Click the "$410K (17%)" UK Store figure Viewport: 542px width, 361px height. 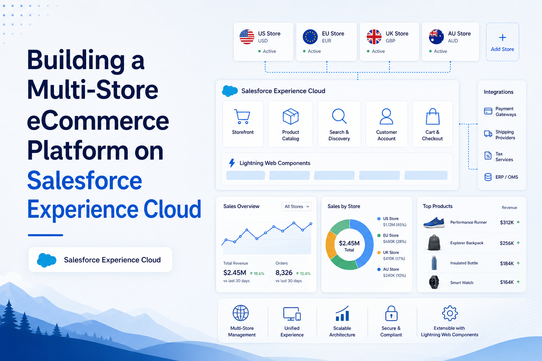(394, 259)
